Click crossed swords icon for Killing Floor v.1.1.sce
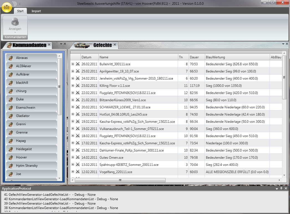This screenshot has width=290, height=214. [78, 86]
